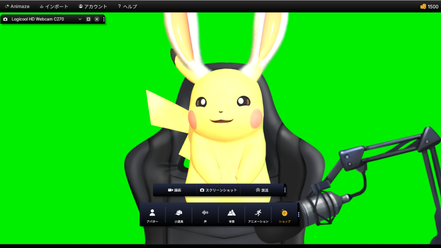Click the 1500 coin amount
This screenshot has width=441, height=248.
pos(433,7)
